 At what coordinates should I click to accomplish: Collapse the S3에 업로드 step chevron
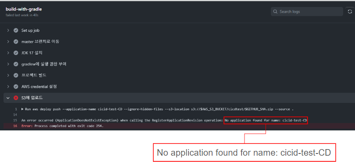[x=8, y=98]
